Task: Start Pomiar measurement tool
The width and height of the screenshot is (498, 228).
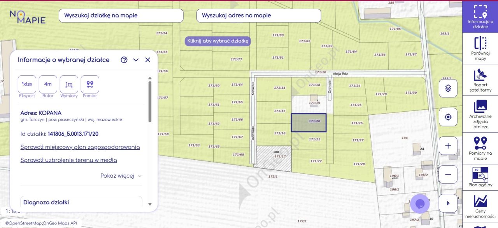Action: (x=90, y=84)
